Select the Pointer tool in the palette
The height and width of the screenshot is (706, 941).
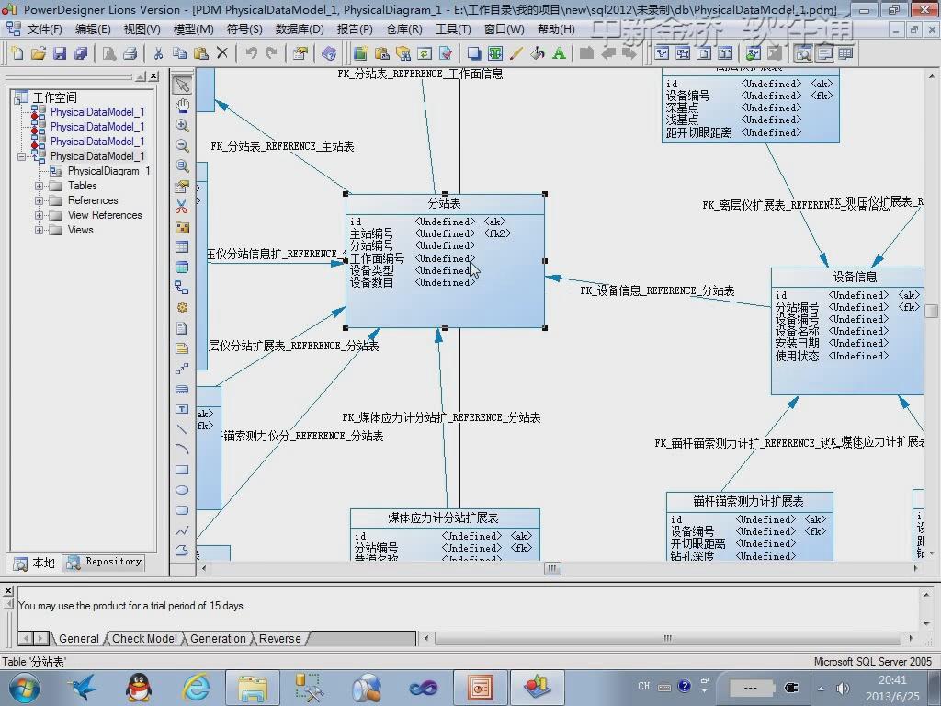point(183,85)
